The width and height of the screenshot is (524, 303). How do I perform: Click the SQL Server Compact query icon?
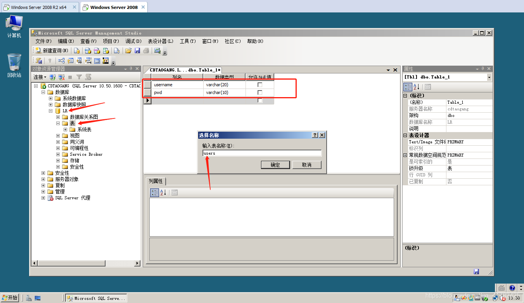point(116,50)
